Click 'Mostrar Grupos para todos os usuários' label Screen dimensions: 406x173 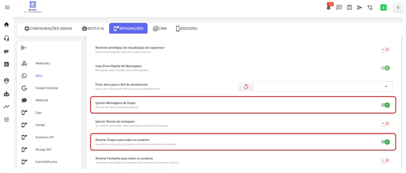click(x=122, y=140)
